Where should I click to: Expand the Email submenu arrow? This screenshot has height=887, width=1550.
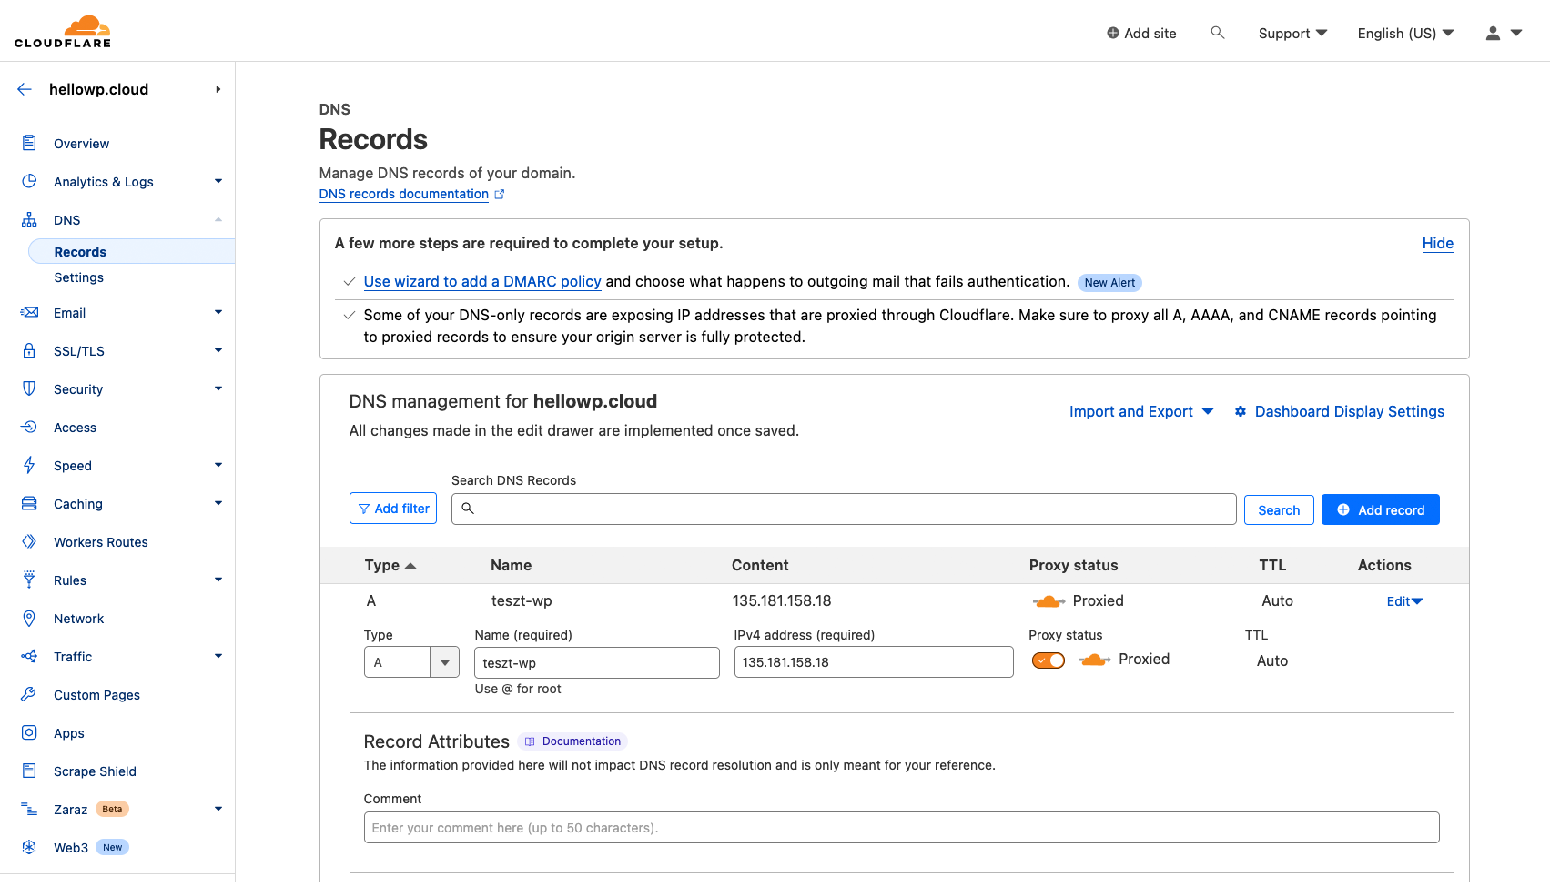coord(218,312)
